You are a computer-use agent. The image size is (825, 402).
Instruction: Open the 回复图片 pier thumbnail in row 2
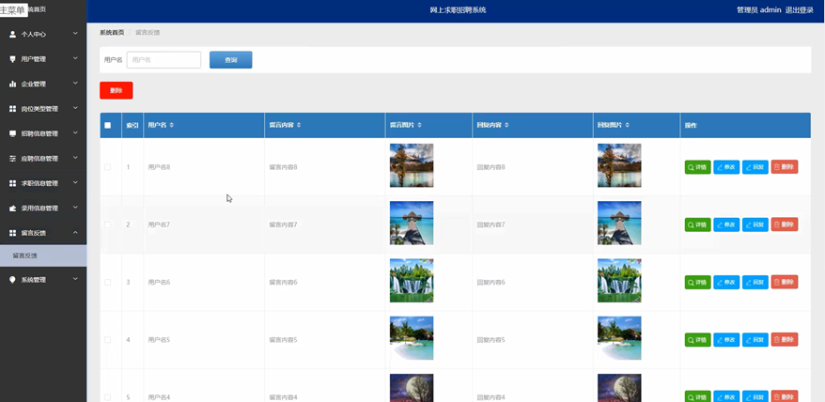(619, 224)
